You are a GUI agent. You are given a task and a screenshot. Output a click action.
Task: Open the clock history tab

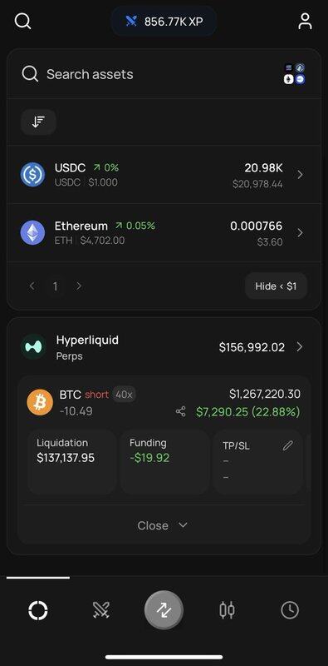pos(290,610)
